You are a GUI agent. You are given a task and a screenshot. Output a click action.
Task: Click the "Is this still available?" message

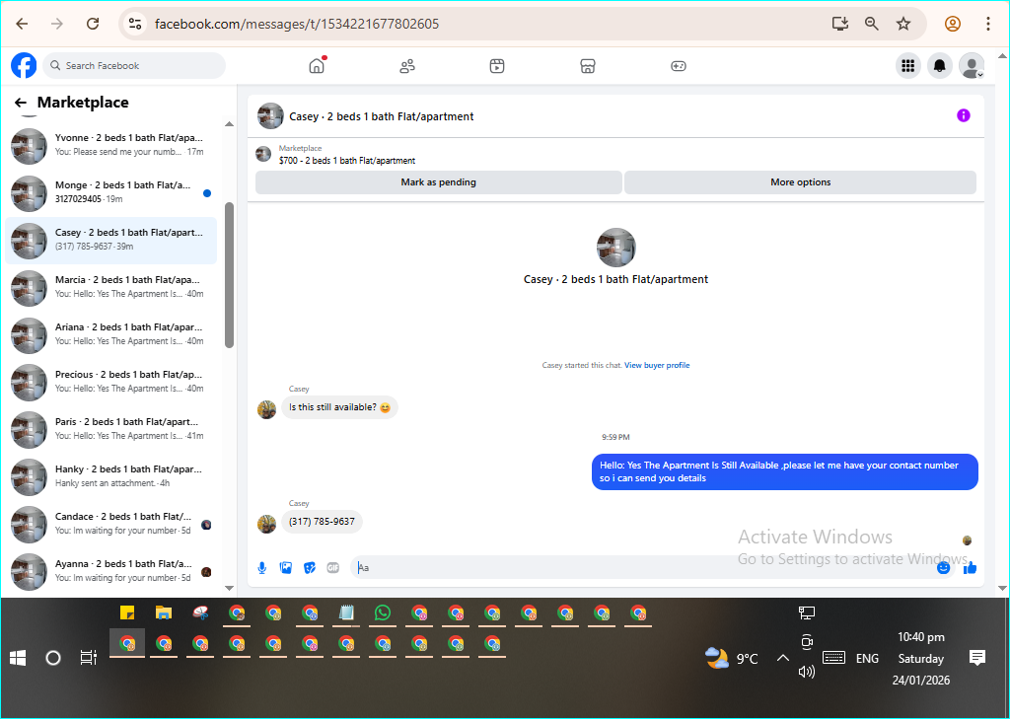tap(339, 407)
